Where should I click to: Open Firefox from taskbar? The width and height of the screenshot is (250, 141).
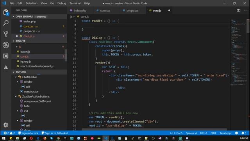click(x=45, y=138)
